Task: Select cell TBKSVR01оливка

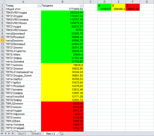Action: pos(23,19)
